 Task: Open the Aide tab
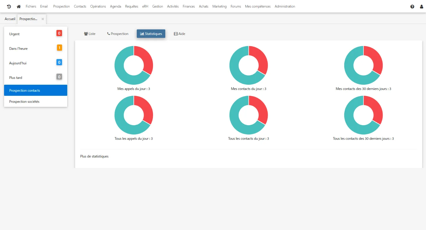point(180,34)
